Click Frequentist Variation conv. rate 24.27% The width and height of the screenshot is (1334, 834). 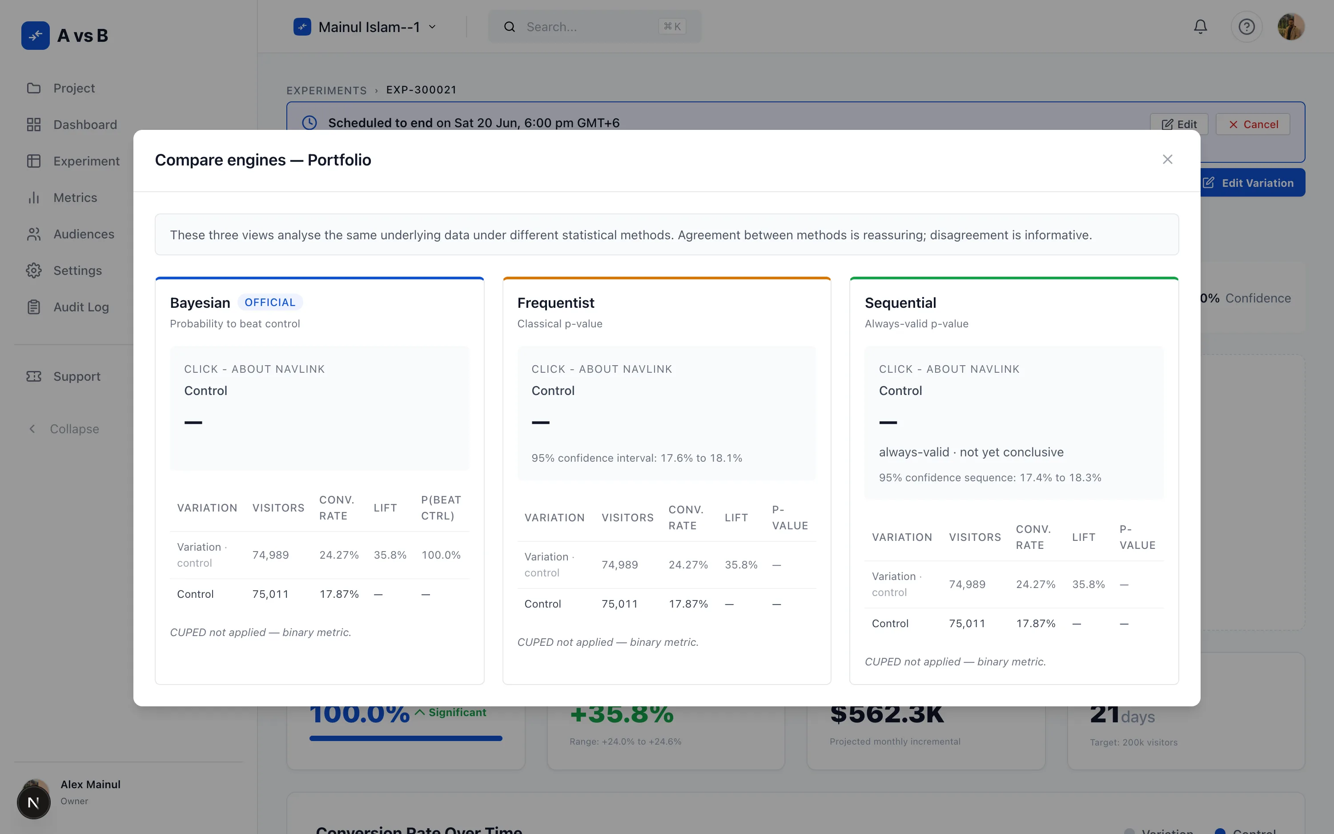click(x=688, y=565)
